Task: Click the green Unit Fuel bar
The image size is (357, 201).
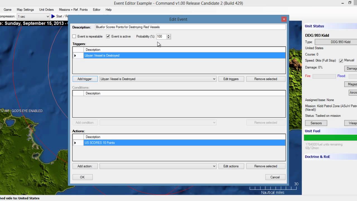Action: click(x=331, y=138)
